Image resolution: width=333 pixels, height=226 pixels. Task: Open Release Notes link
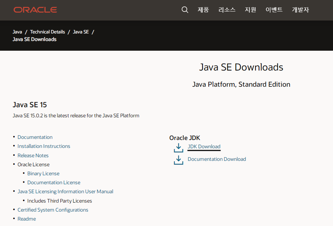[33, 155]
